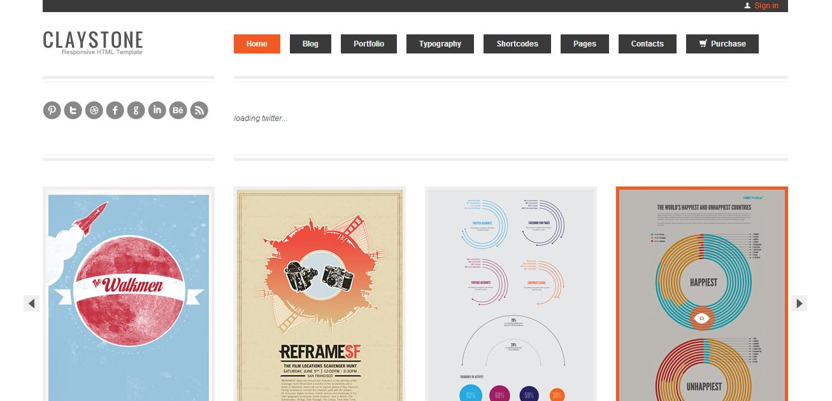Screen dimensions: 832x401
Task: Advance carousel with right arrow
Action: click(799, 303)
